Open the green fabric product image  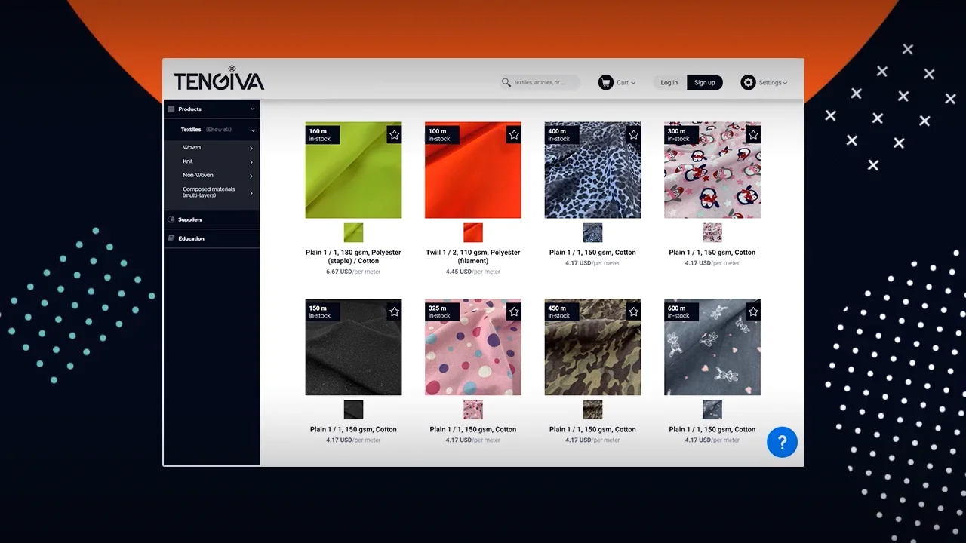click(353, 170)
